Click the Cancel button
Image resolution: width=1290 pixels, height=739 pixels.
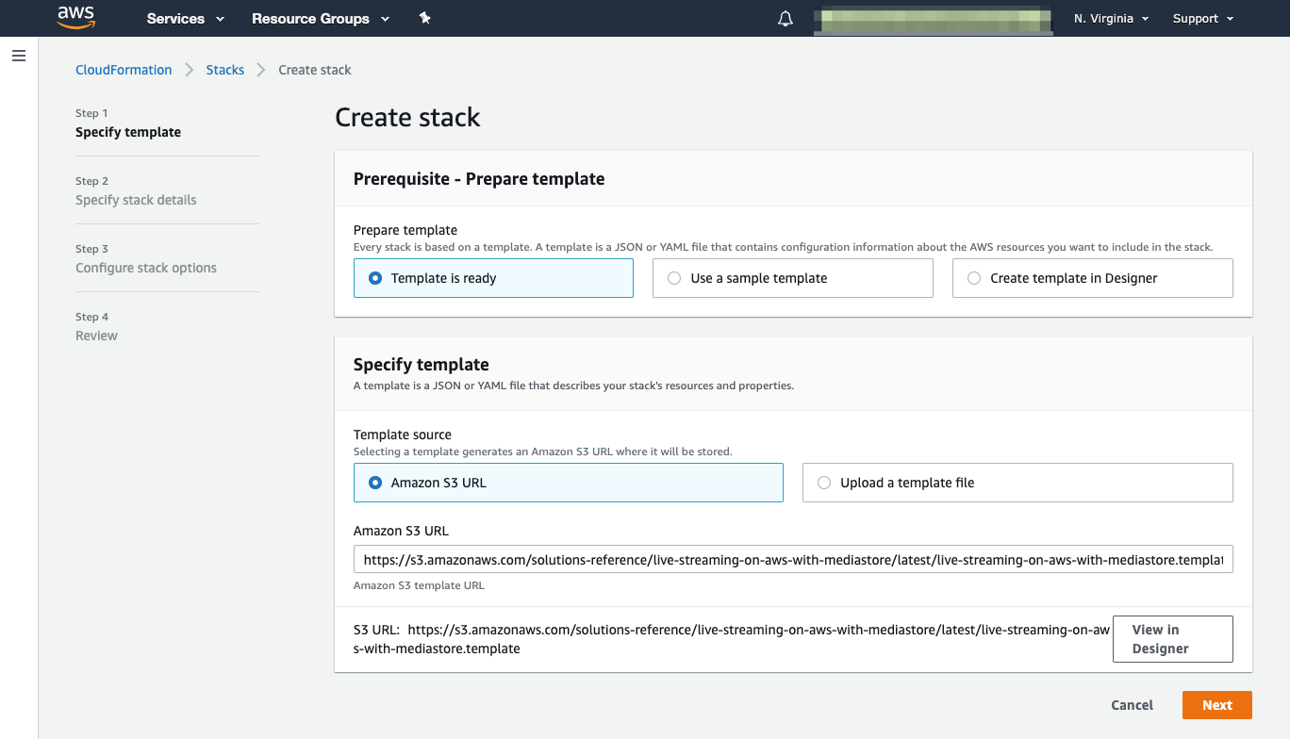[x=1132, y=705]
